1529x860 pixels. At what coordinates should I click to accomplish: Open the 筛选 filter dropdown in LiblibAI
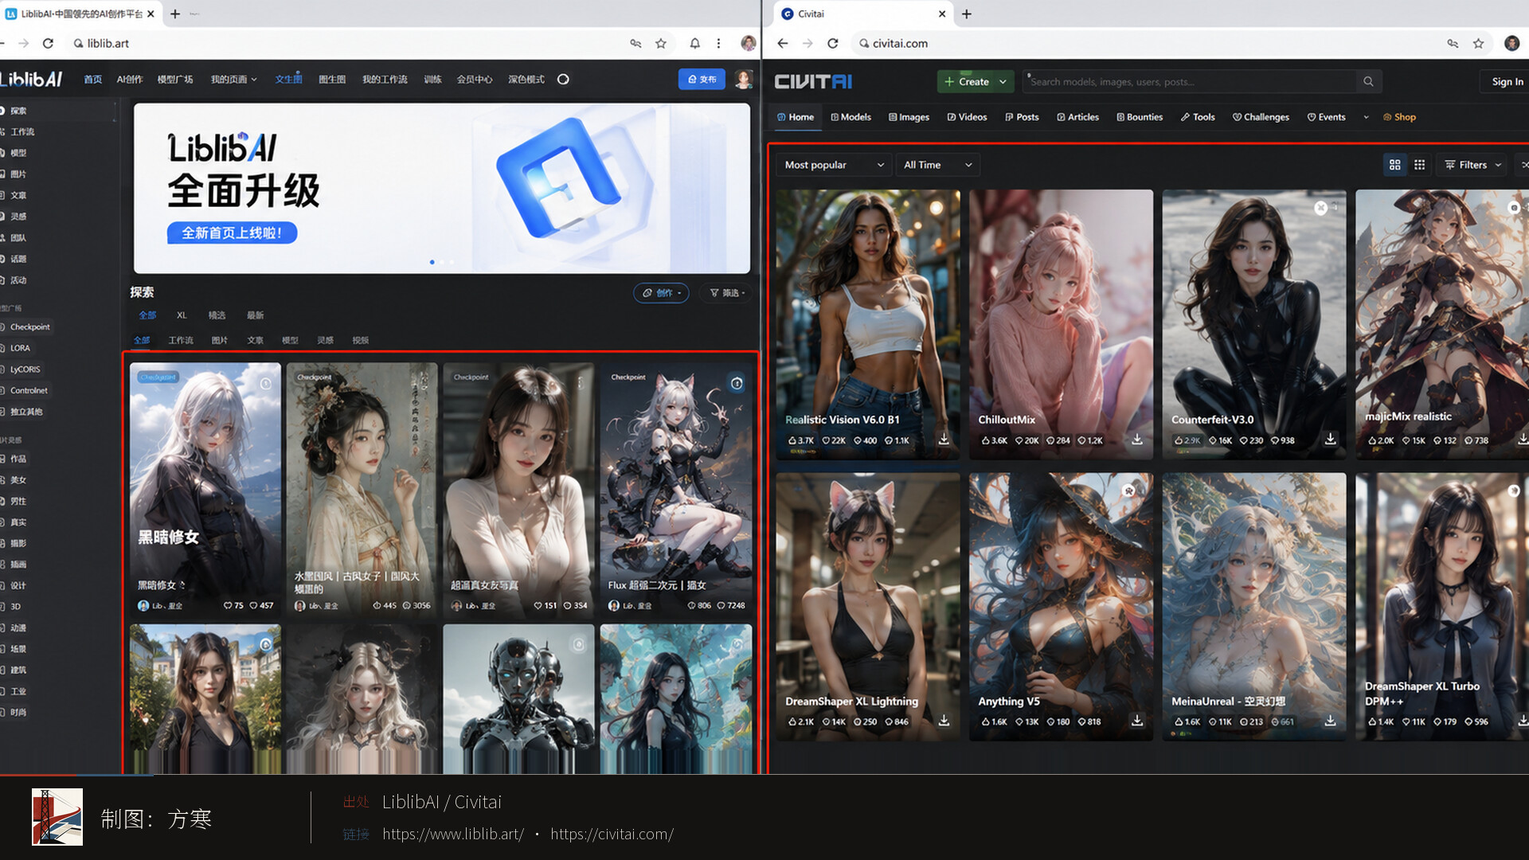[x=727, y=293]
